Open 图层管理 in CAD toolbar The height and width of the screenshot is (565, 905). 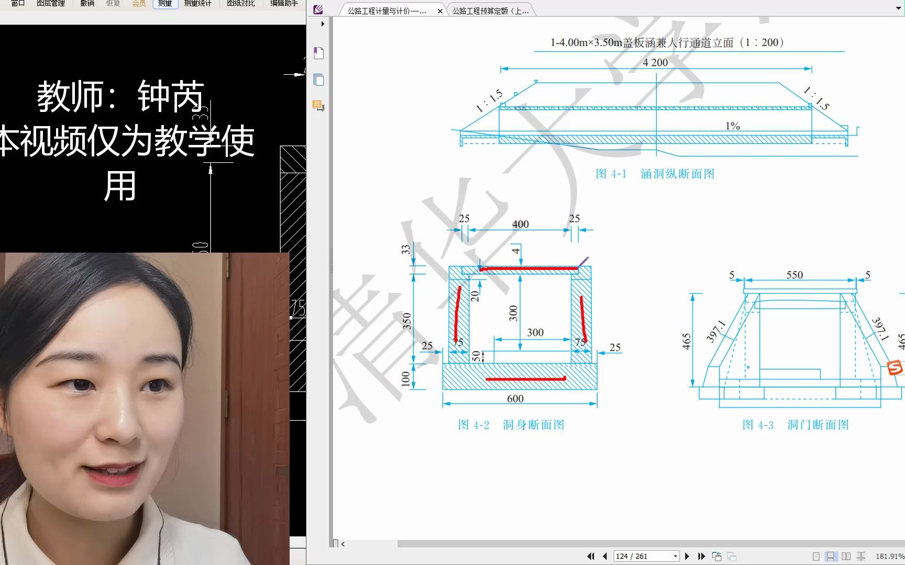(x=51, y=4)
